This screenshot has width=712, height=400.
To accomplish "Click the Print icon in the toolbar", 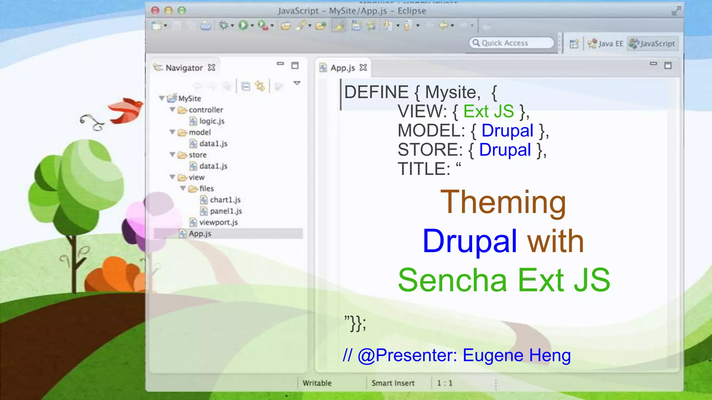I will (x=206, y=26).
